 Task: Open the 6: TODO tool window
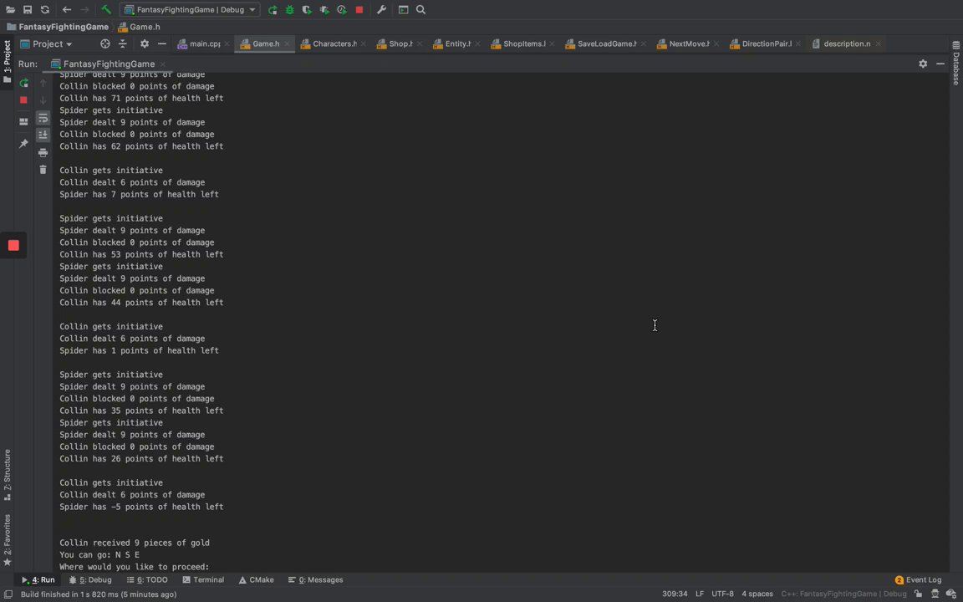click(x=147, y=580)
